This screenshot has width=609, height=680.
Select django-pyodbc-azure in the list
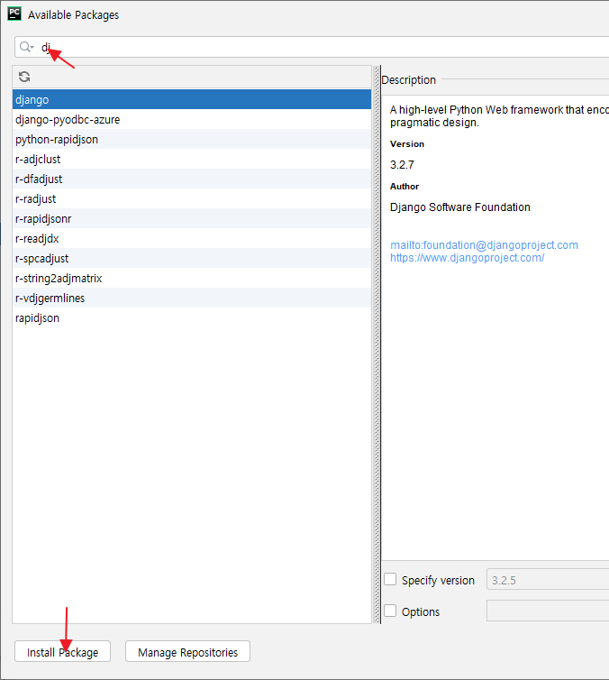(192, 119)
